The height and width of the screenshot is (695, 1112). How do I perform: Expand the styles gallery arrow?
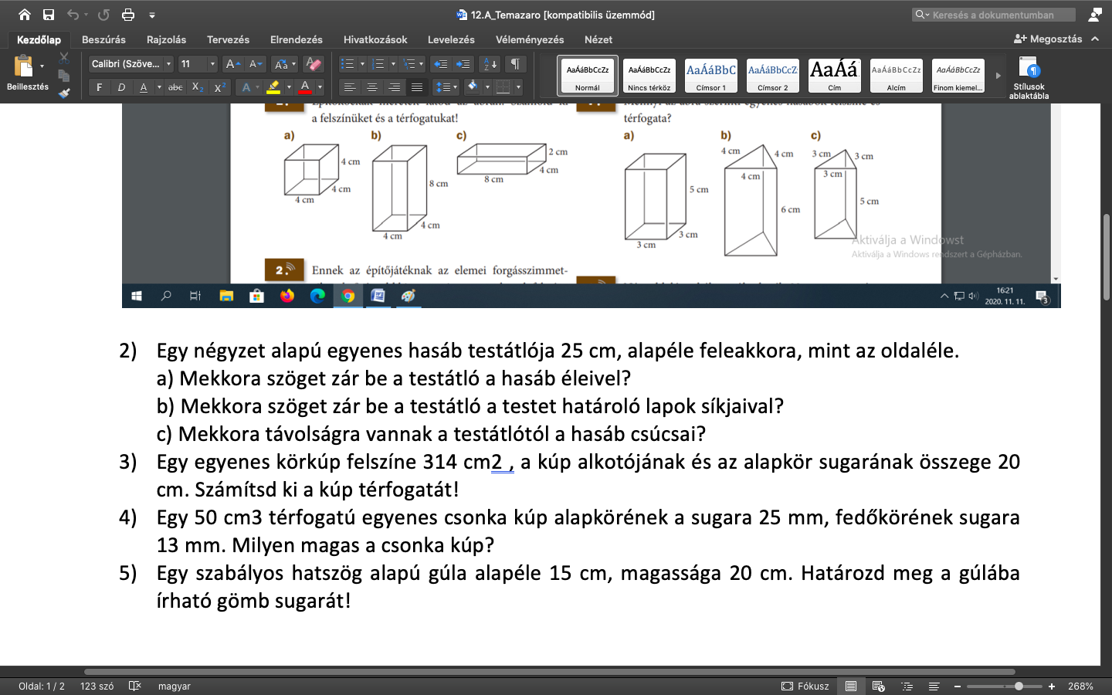[x=998, y=76]
